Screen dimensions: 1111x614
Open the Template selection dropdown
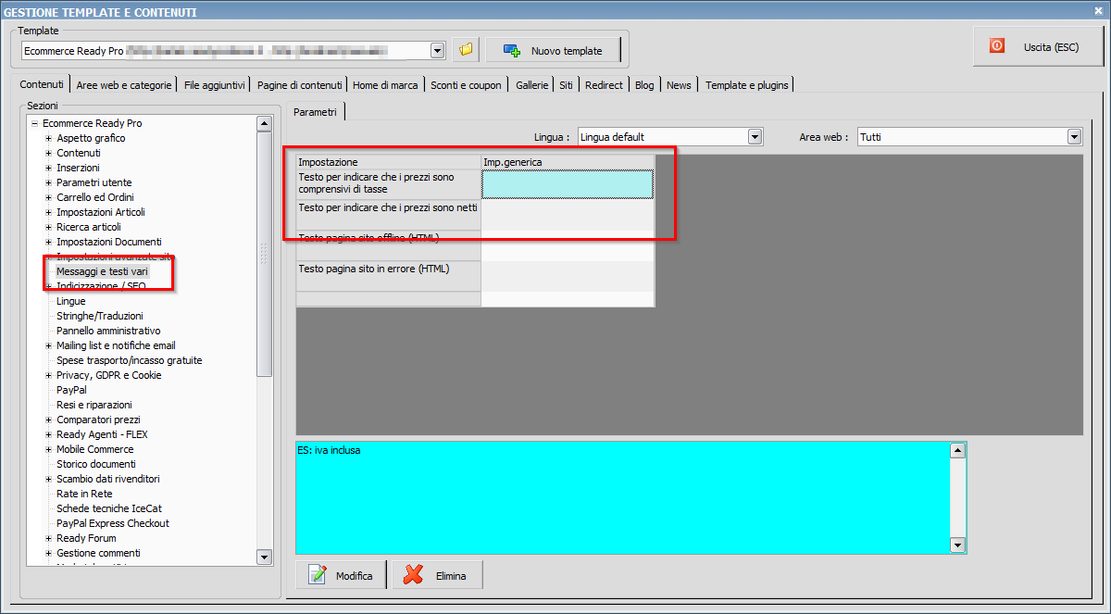439,50
